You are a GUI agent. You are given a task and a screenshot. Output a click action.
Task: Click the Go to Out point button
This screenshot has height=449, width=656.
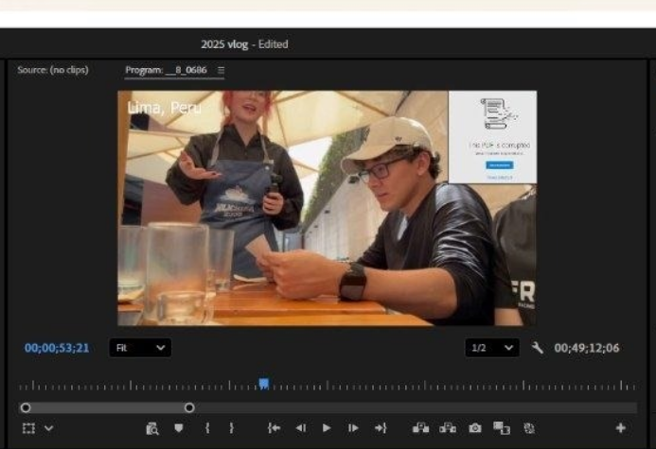[381, 428]
